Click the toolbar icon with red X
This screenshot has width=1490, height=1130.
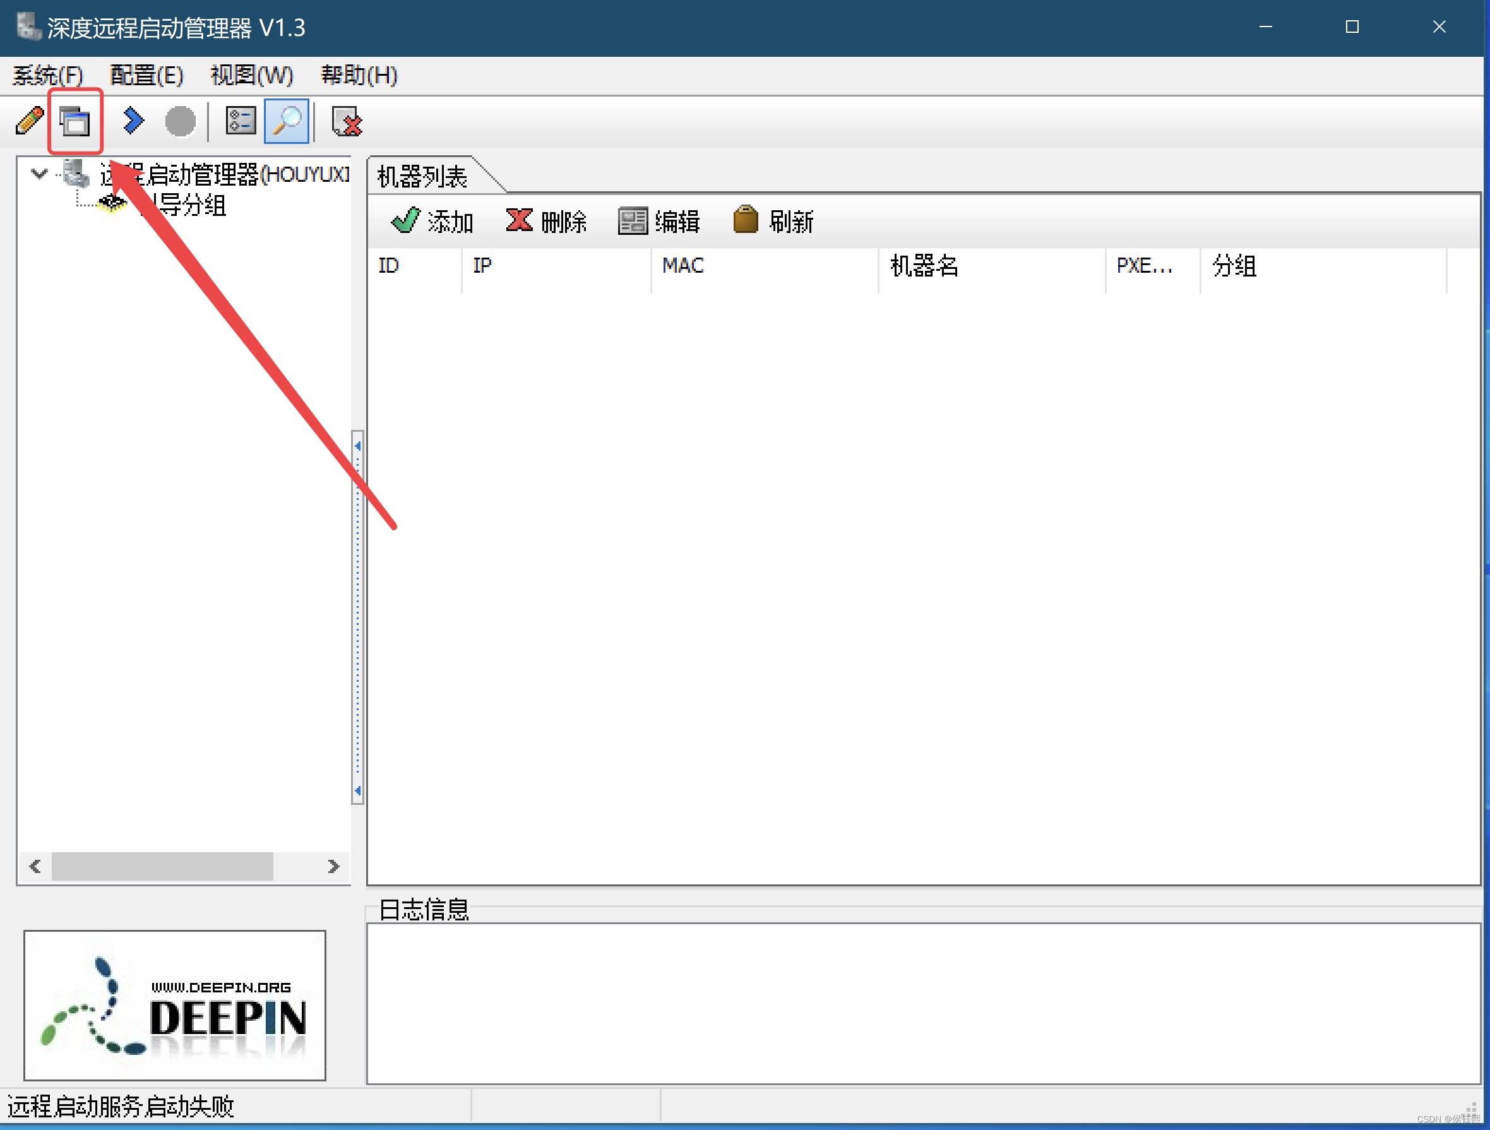click(347, 122)
